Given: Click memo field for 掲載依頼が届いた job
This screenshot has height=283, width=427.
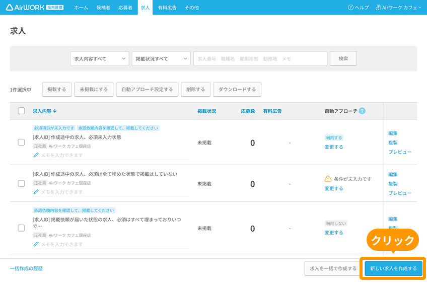Looking at the screenshot, I should (x=111, y=244).
